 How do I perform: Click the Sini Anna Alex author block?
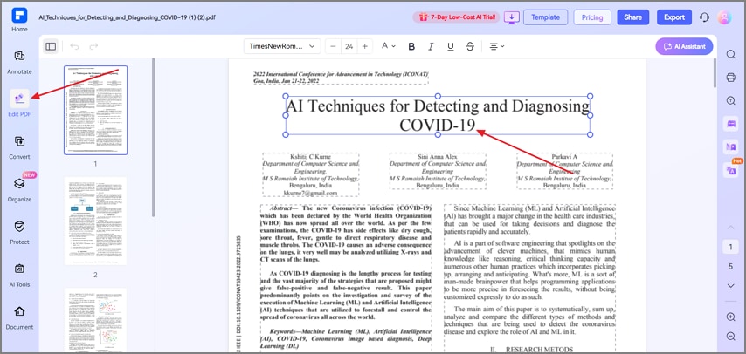[438, 171]
